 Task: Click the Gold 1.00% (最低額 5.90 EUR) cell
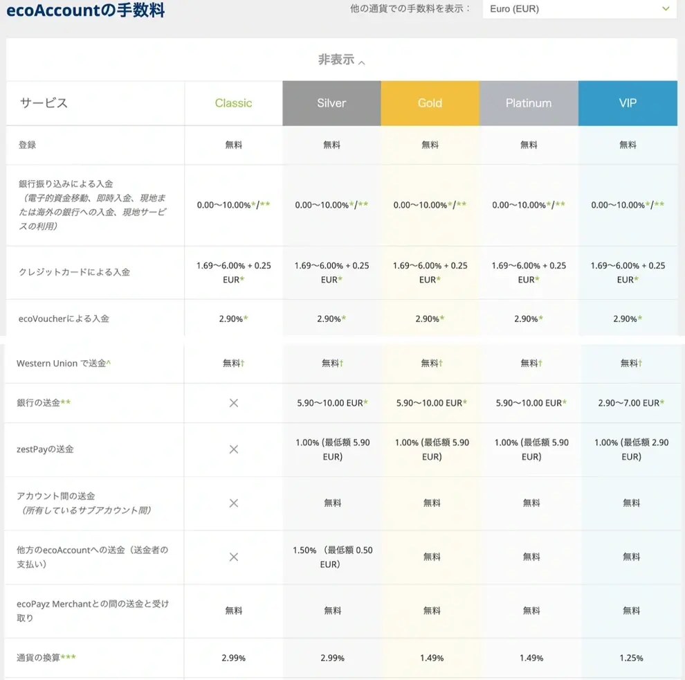432,449
